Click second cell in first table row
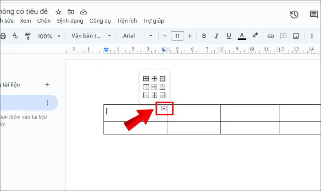 point(194,113)
